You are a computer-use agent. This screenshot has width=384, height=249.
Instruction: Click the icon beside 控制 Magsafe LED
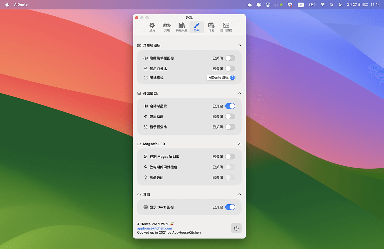(146, 157)
